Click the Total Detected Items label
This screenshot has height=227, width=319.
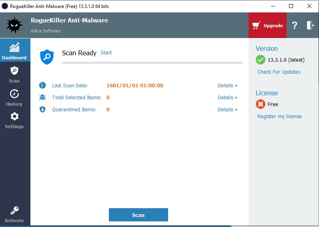76,97
